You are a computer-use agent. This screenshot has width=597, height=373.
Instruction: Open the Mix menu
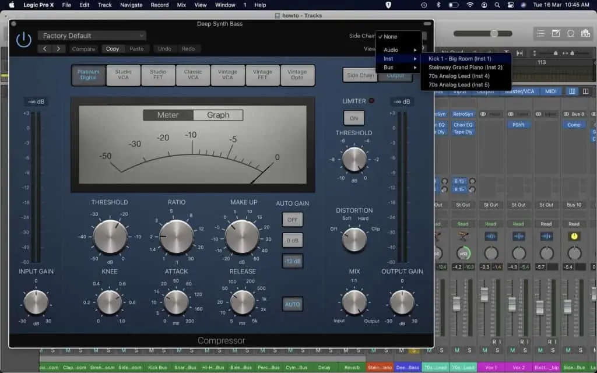(182, 5)
